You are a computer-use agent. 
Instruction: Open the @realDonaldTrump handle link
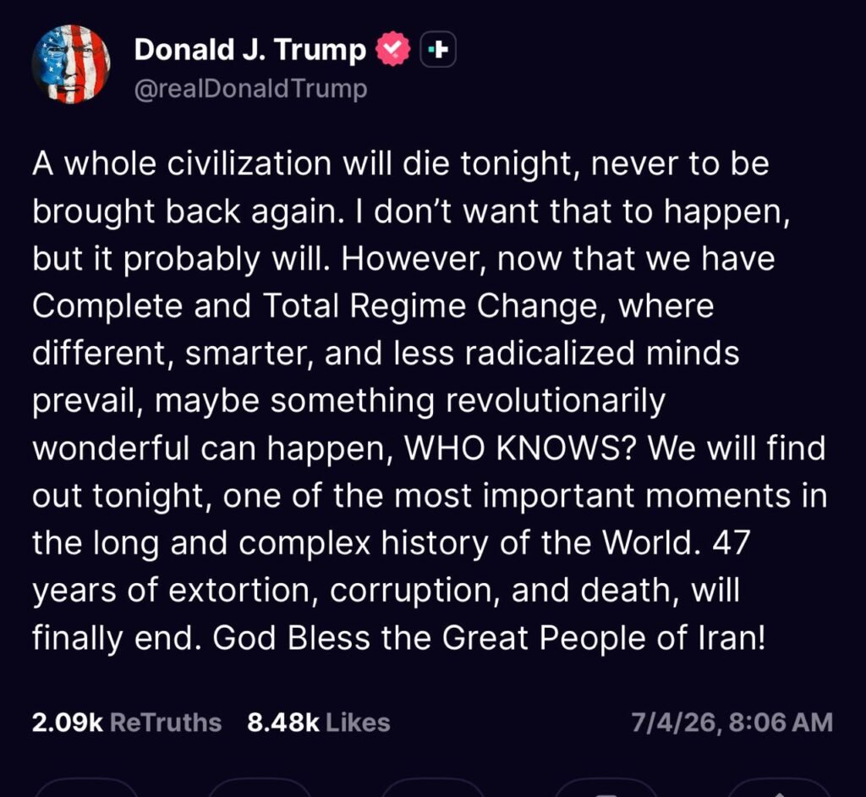(x=250, y=89)
